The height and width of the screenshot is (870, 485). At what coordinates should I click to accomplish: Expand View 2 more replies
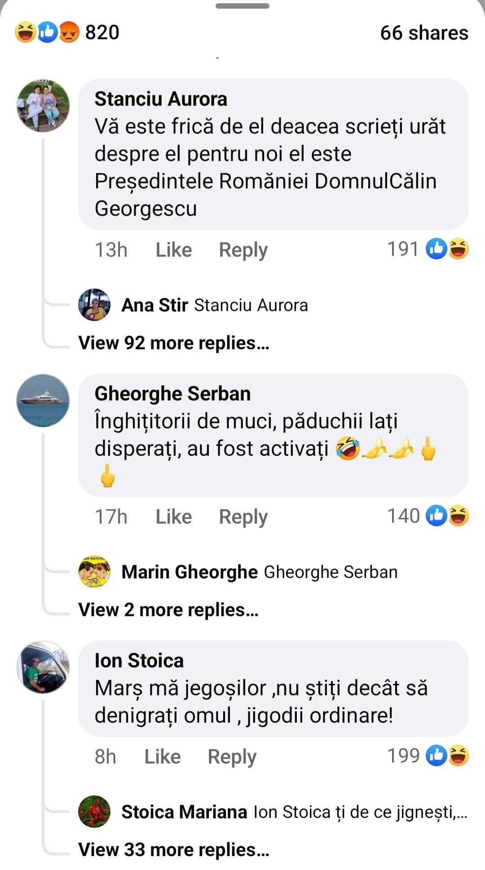tap(168, 610)
